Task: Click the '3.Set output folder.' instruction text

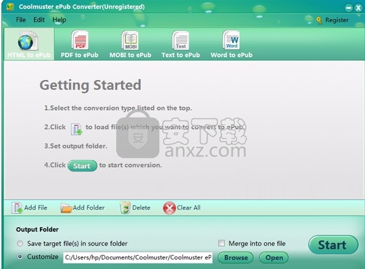Action: tap(76, 146)
